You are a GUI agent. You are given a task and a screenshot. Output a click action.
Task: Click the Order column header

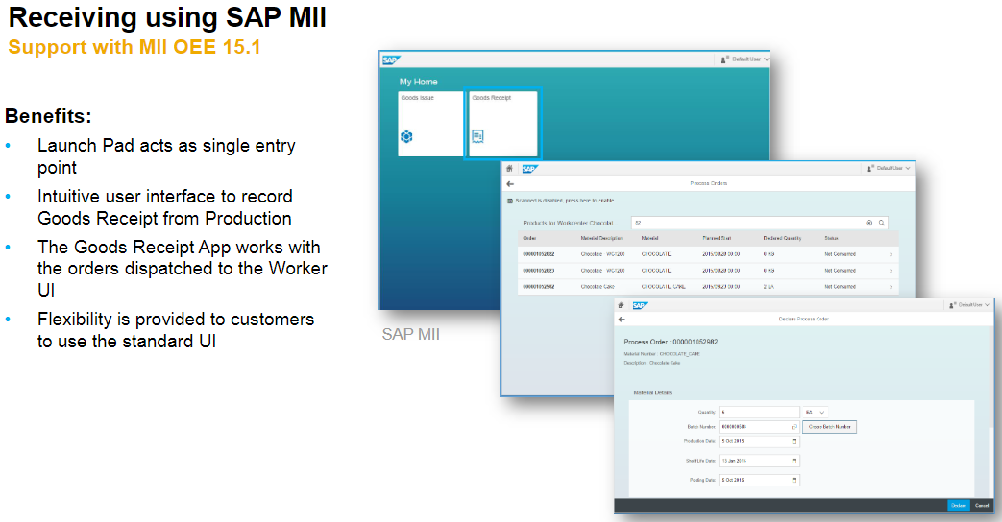pos(529,238)
